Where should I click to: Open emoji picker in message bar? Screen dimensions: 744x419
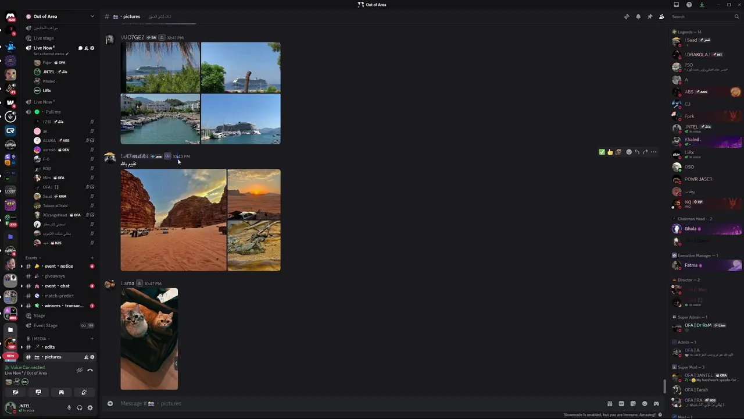645,403
